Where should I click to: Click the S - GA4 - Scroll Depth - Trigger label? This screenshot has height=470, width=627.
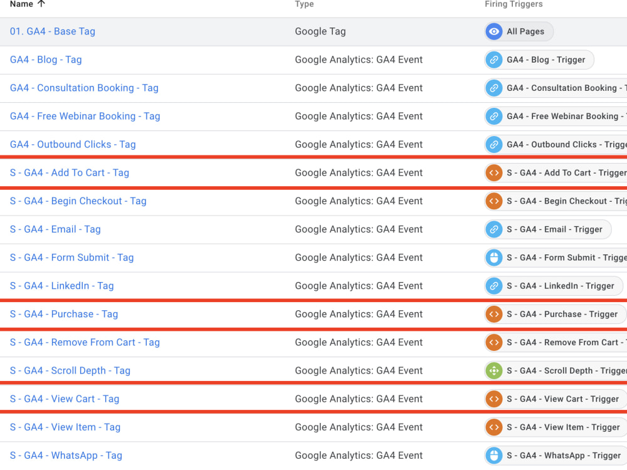[567, 371]
